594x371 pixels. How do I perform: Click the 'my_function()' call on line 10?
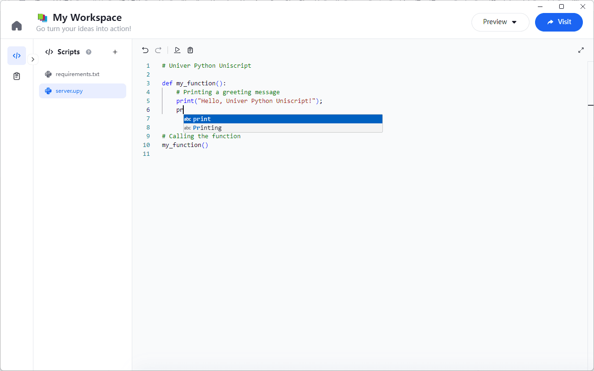(185, 145)
